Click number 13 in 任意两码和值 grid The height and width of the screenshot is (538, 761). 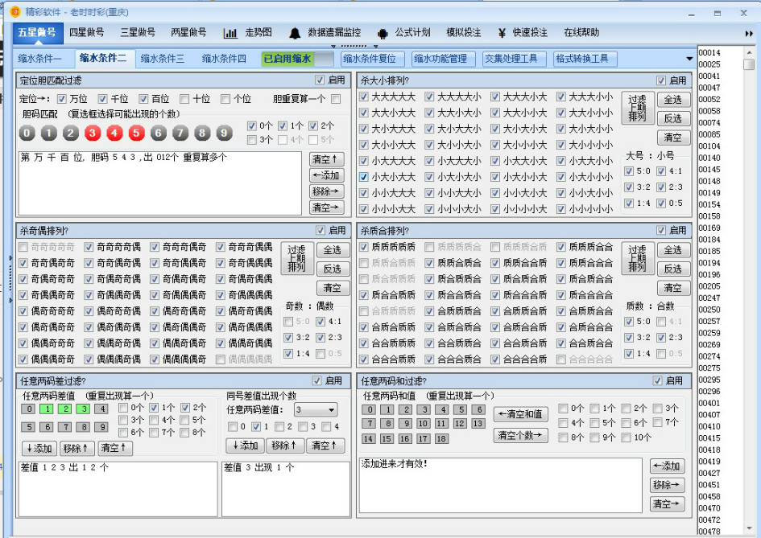(477, 423)
